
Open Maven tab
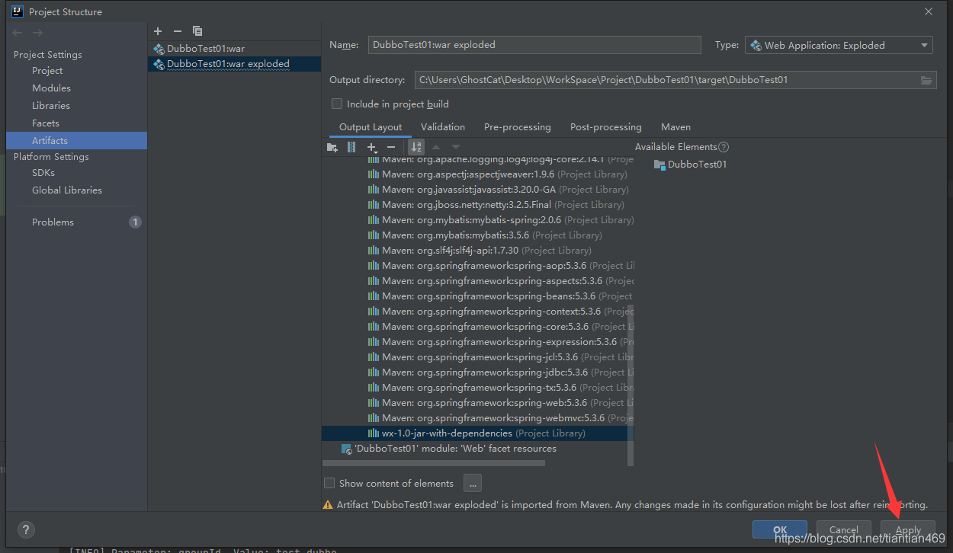(x=675, y=127)
